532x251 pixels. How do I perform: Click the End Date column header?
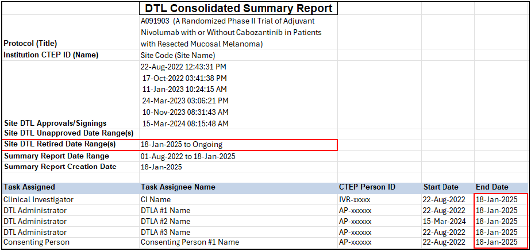(492, 187)
